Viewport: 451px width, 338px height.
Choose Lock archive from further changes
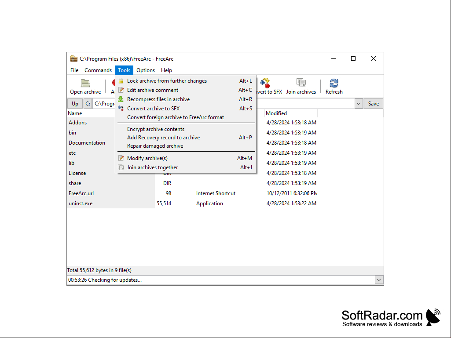coord(186,81)
